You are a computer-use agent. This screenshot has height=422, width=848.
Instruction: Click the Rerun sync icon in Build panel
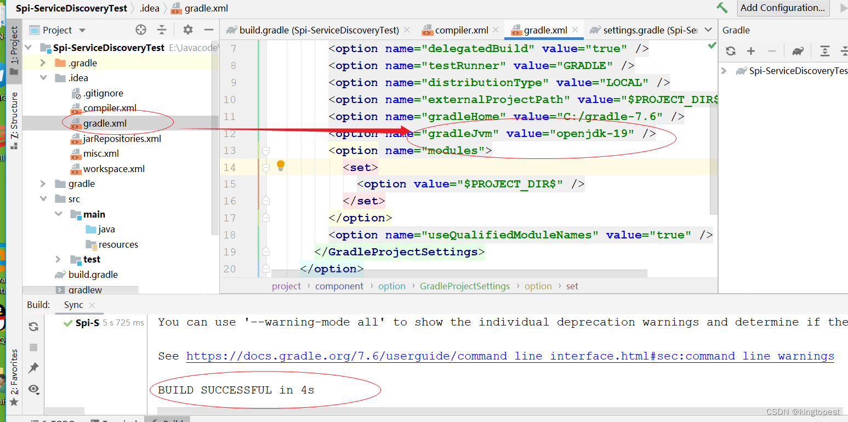tap(33, 327)
